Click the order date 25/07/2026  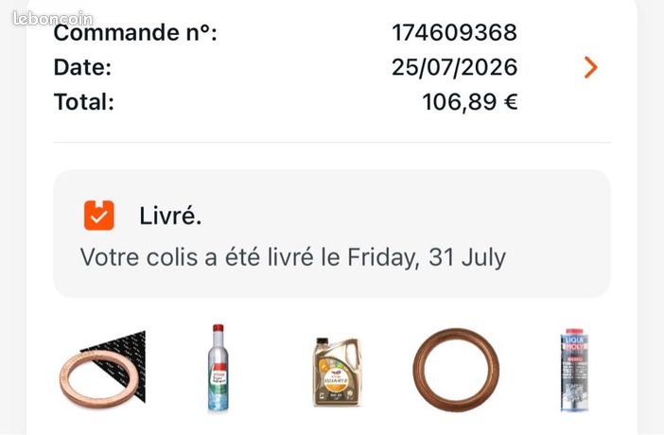[x=454, y=67]
